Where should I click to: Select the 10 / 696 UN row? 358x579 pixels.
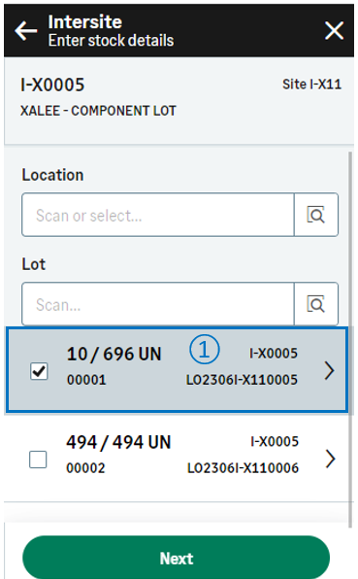[177, 370]
